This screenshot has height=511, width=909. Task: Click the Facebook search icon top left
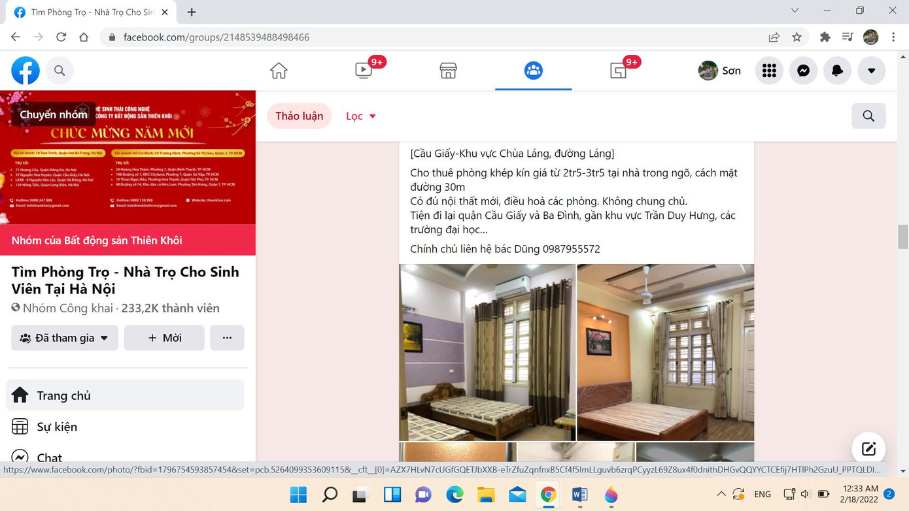(x=60, y=71)
